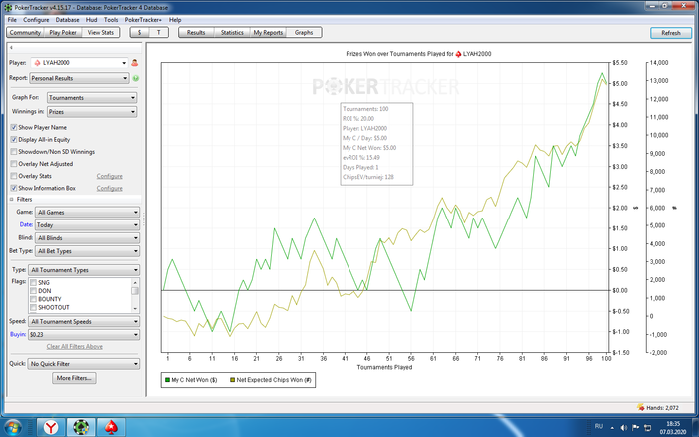Switch to Statistics tab
Screen dimensions: 699x437
(x=232, y=33)
